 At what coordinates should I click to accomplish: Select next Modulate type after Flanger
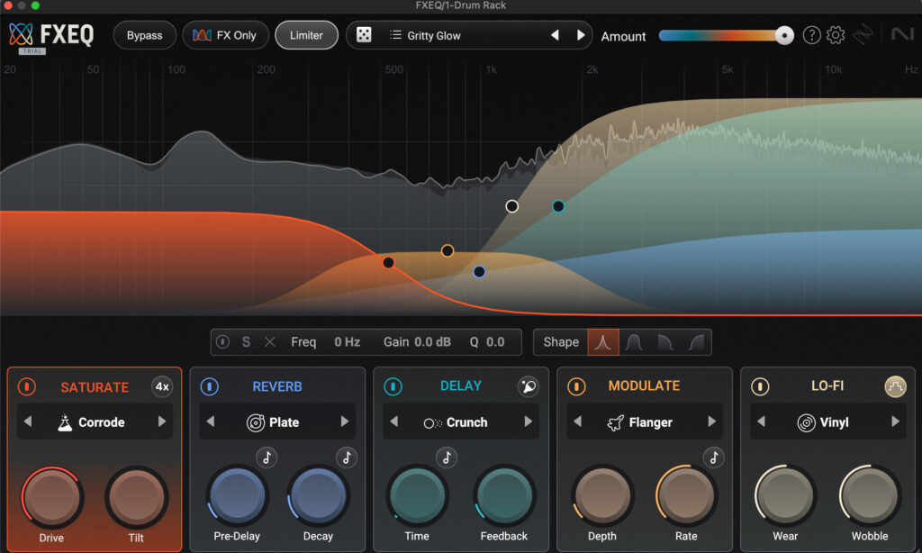point(711,422)
